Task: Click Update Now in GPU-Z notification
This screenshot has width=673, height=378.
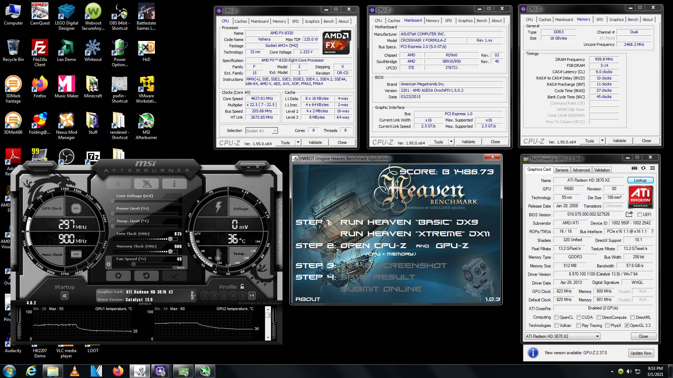Action: [641, 353]
